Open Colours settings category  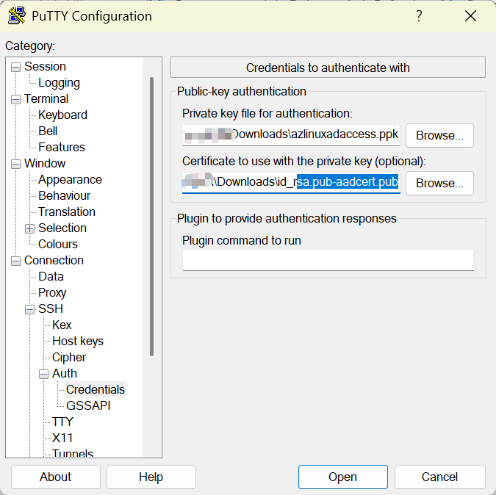(58, 244)
